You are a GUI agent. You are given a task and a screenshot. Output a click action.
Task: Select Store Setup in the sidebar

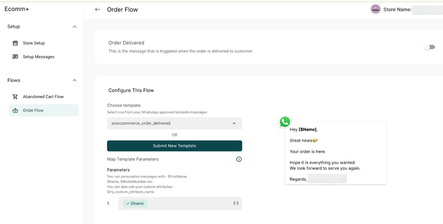34,43
